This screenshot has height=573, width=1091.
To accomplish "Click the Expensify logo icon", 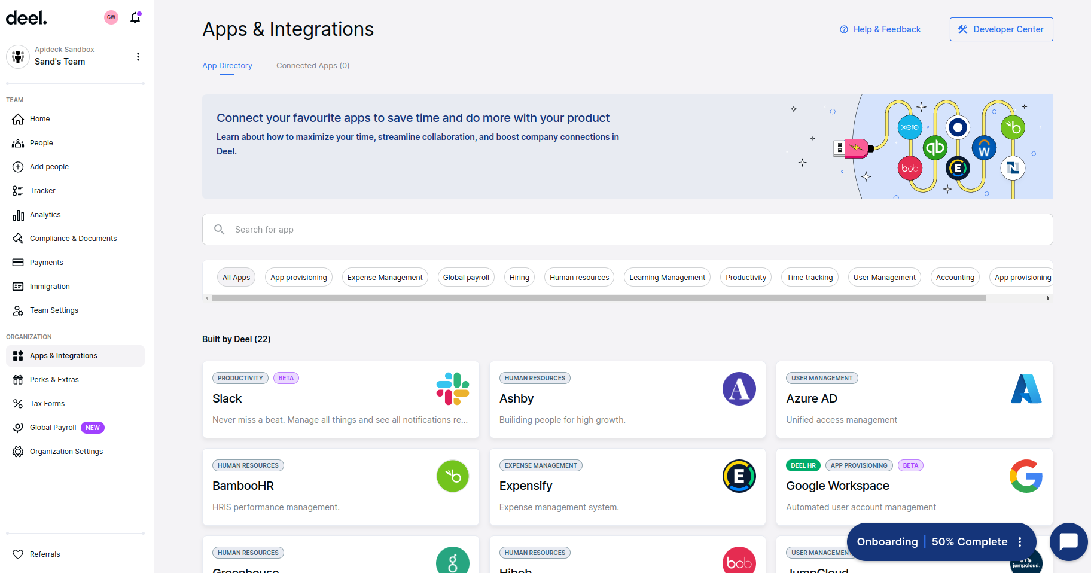I will [x=739, y=476].
